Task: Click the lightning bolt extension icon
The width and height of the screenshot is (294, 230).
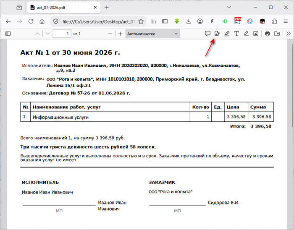Action: point(212,21)
